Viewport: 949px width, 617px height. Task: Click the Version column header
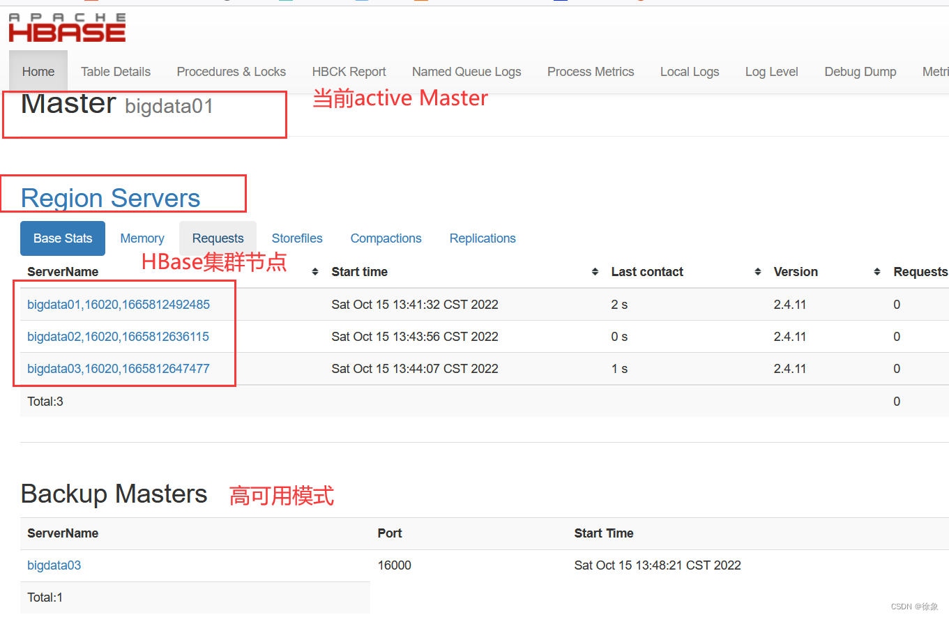[x=796, y=272]
